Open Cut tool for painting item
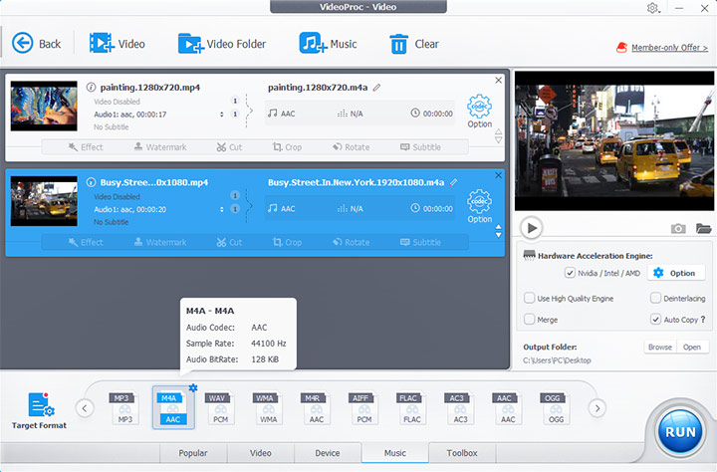 point(229,147)
